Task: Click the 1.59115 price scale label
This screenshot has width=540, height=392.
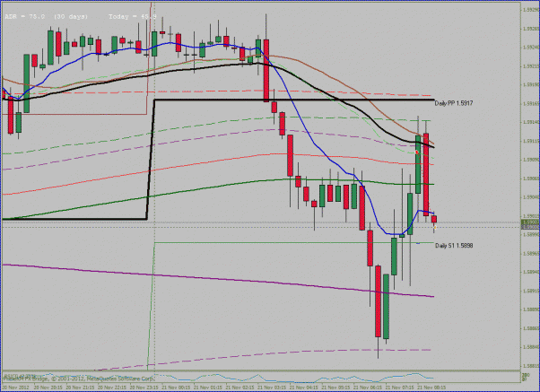Action: (x=531, y=141)
